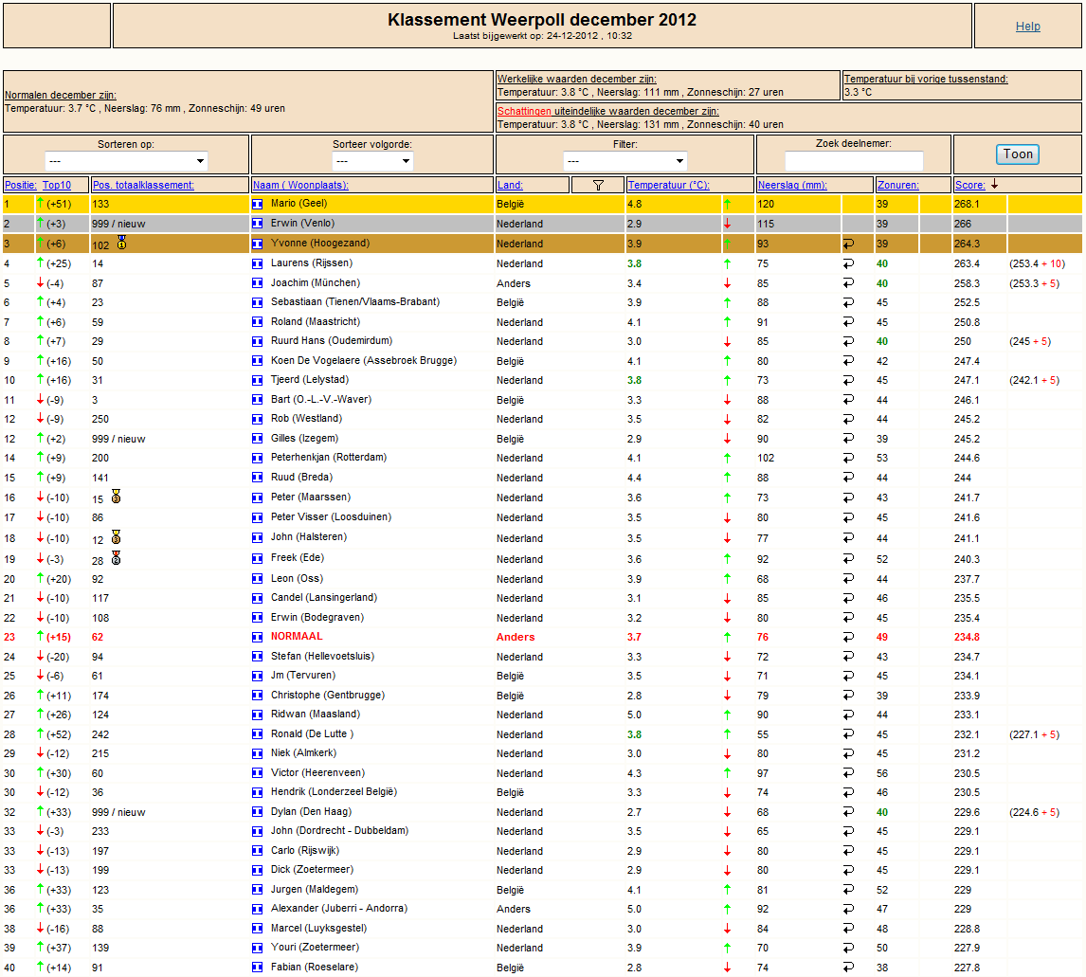The image size is (1086, 977).
Task: Click the info icon beside NORMAAL
Action: click(257, 637)
